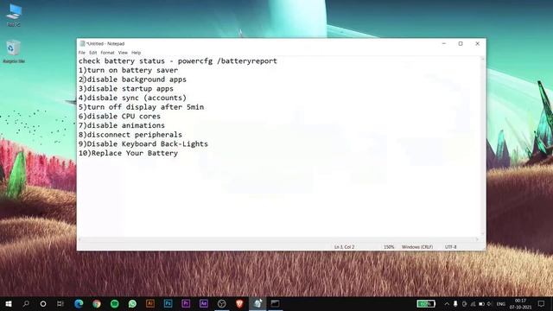Viewport: 553px width, 311px height.
Task: Open WhatsApp from the taskbar
Action: point(132,303)
